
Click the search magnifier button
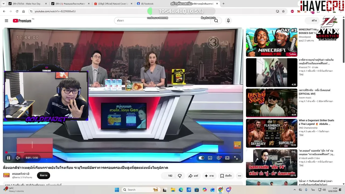(216, 21)
